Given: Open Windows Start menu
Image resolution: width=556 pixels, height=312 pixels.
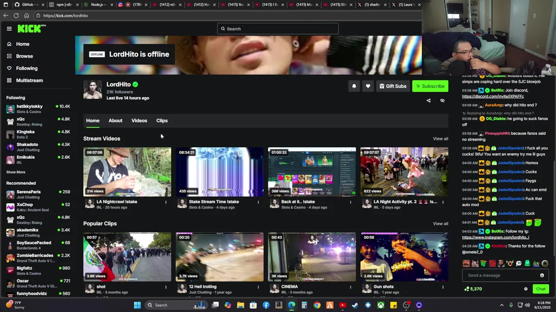Looking at the screenshot, I should coord(137,305).
